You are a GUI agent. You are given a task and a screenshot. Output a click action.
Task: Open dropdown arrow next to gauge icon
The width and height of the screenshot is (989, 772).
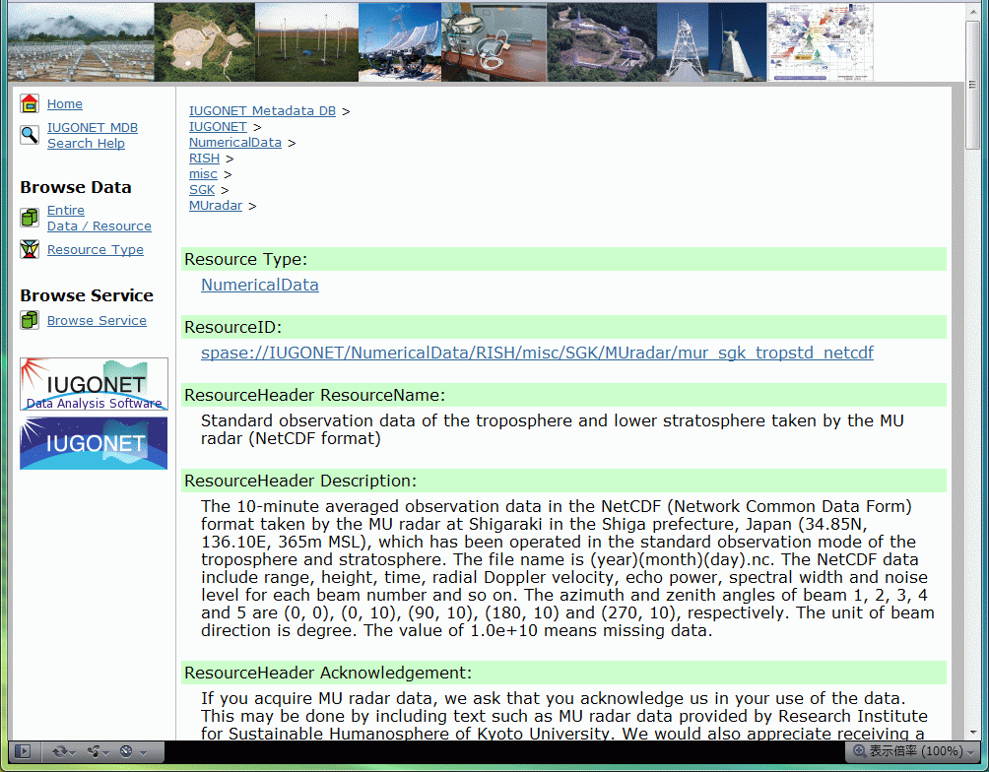[143, 753]
